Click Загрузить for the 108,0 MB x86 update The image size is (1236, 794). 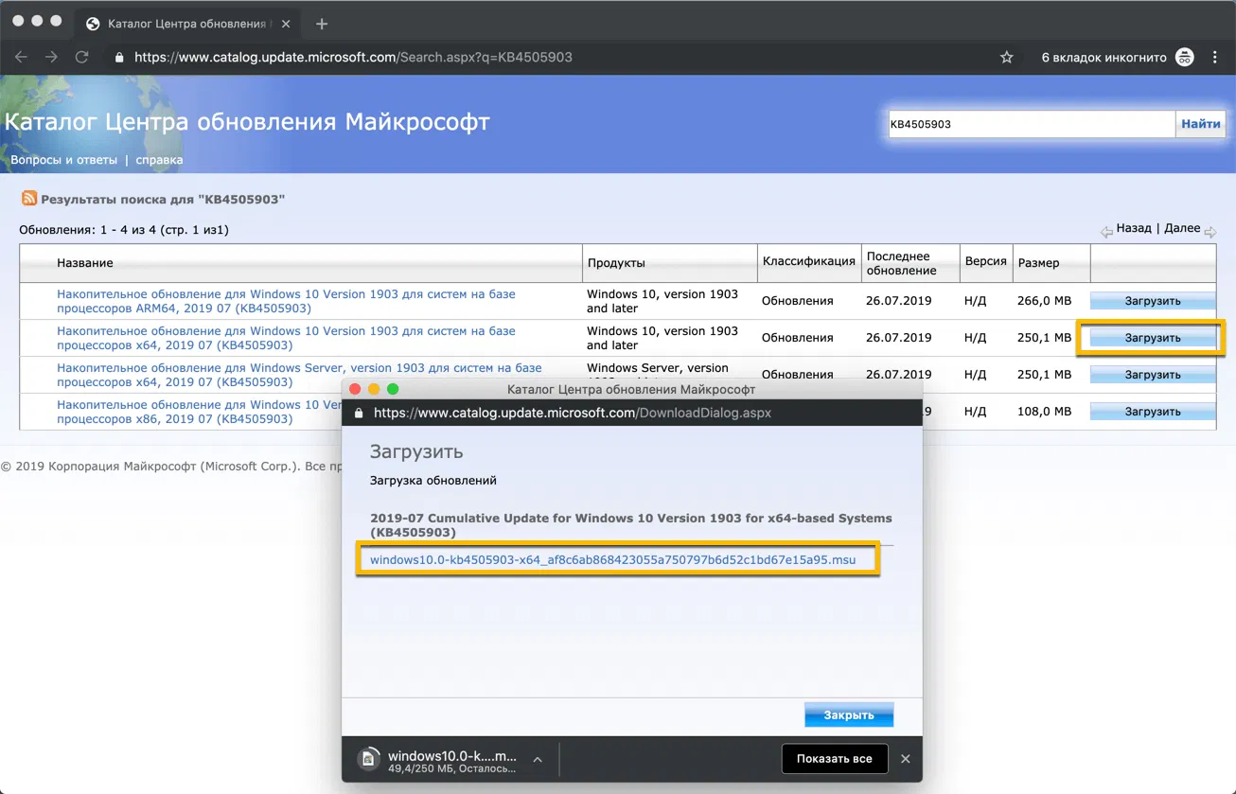(1153, 412)
